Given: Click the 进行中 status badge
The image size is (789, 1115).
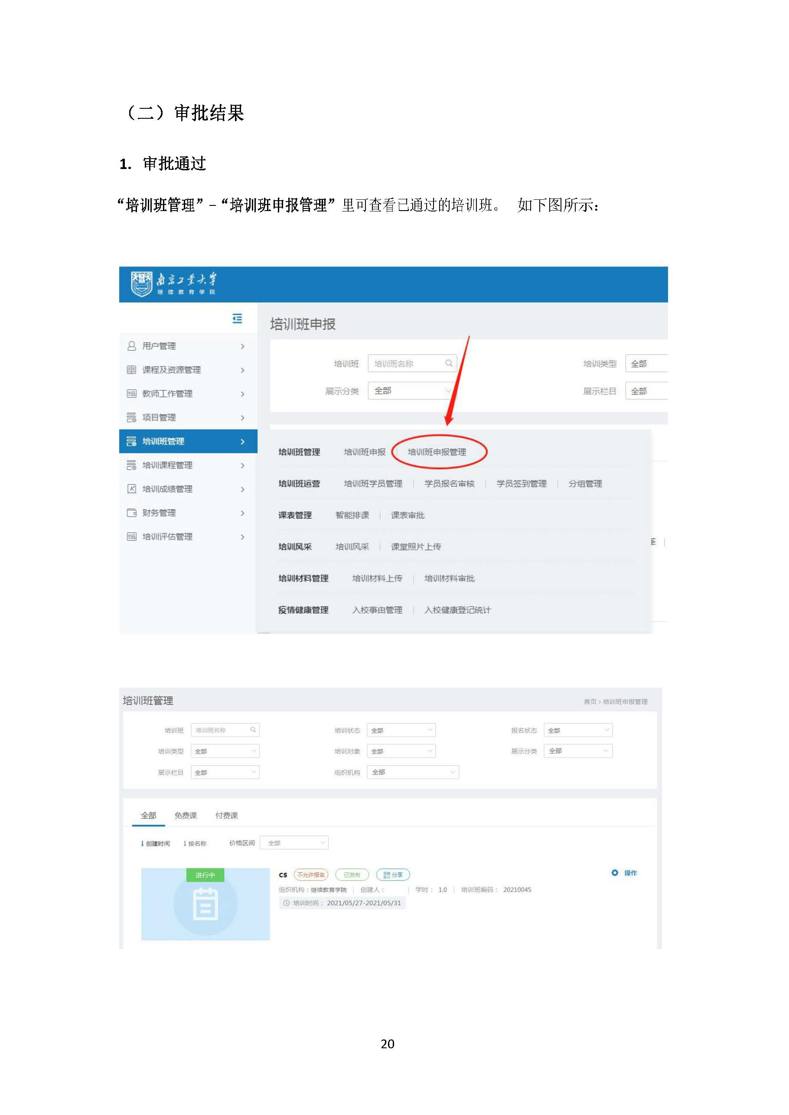Looking at the screenshot, I should coord(205,874).
